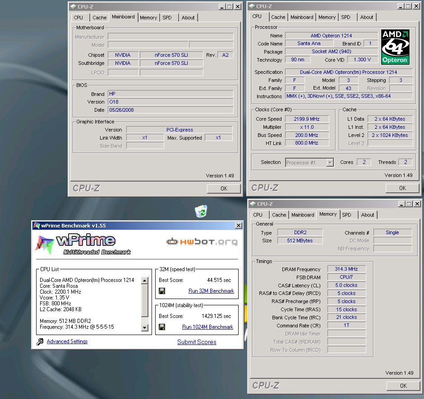Screen dimensions: 424x399
Task: Open Memory tab in Mainboard window
Action: pyautogui.click(x=148, y=18)
